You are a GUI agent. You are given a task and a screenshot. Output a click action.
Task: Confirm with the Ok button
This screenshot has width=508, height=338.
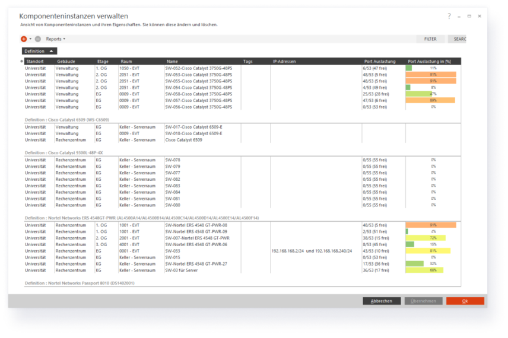465,301
